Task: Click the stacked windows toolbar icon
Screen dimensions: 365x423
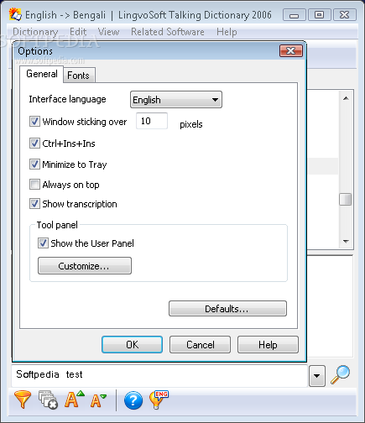Action: click(48, 399)
